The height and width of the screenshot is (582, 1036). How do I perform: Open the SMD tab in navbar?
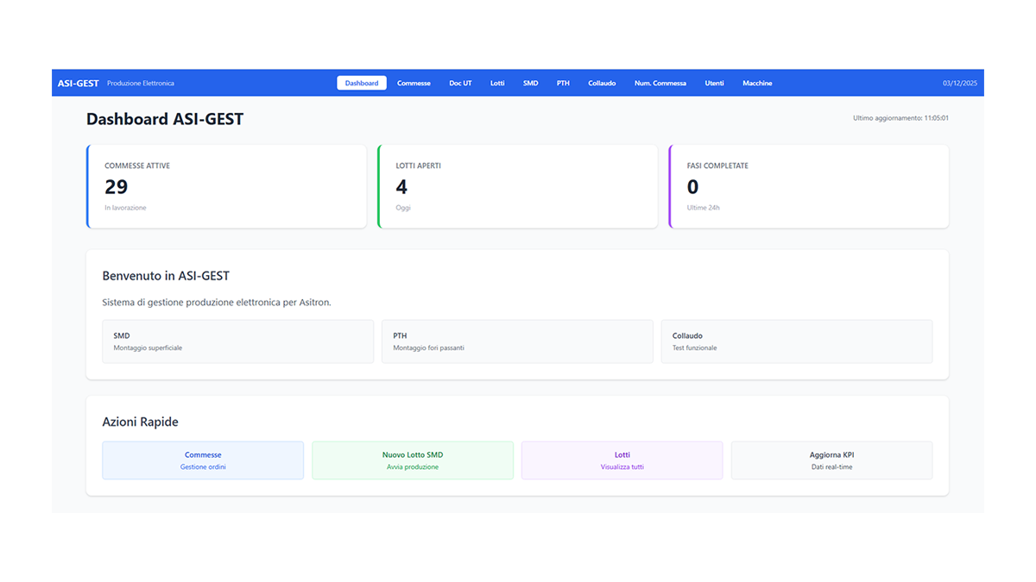coord(530,84)
